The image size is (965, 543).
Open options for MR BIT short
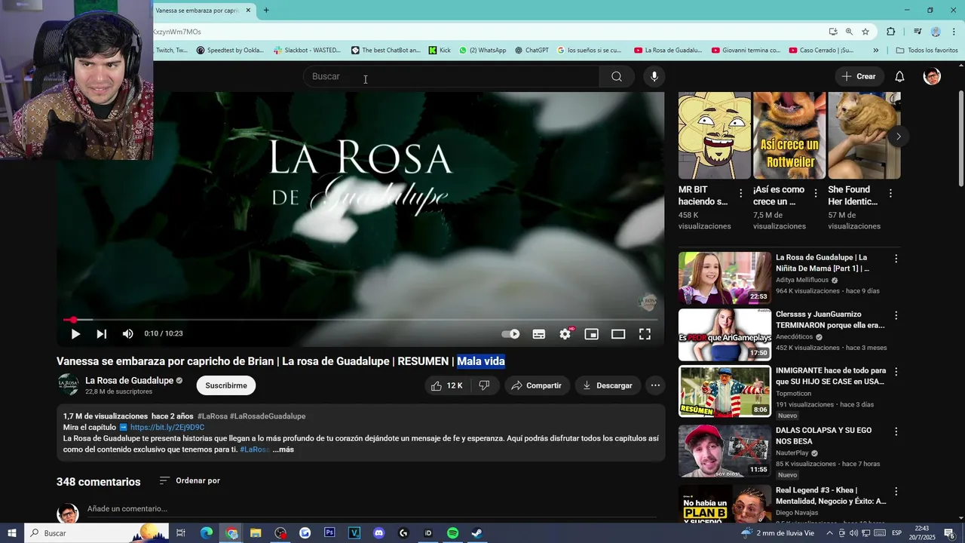point(740,194)
